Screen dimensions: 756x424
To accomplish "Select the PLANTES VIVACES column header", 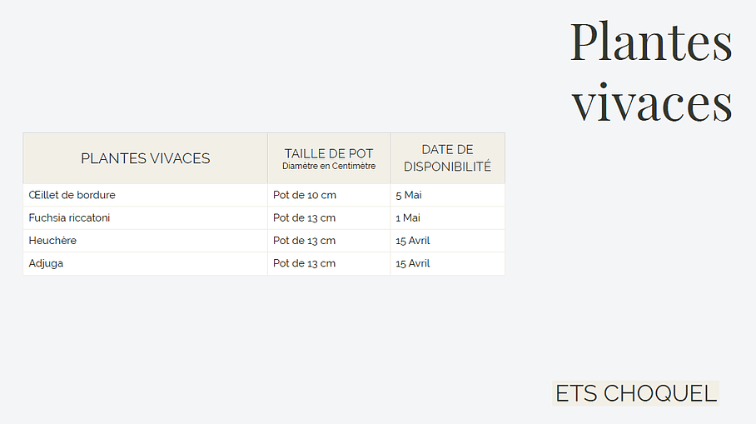I will pyautogui.click(x=145, y=158).
